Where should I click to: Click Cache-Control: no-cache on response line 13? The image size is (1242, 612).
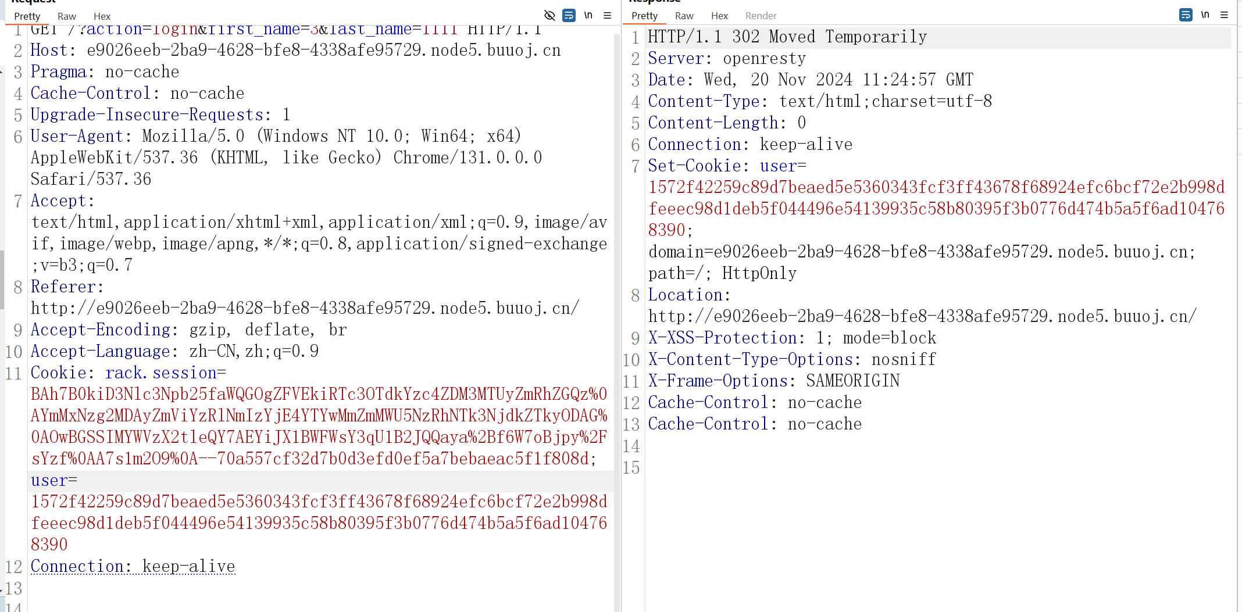coord(755,424)
